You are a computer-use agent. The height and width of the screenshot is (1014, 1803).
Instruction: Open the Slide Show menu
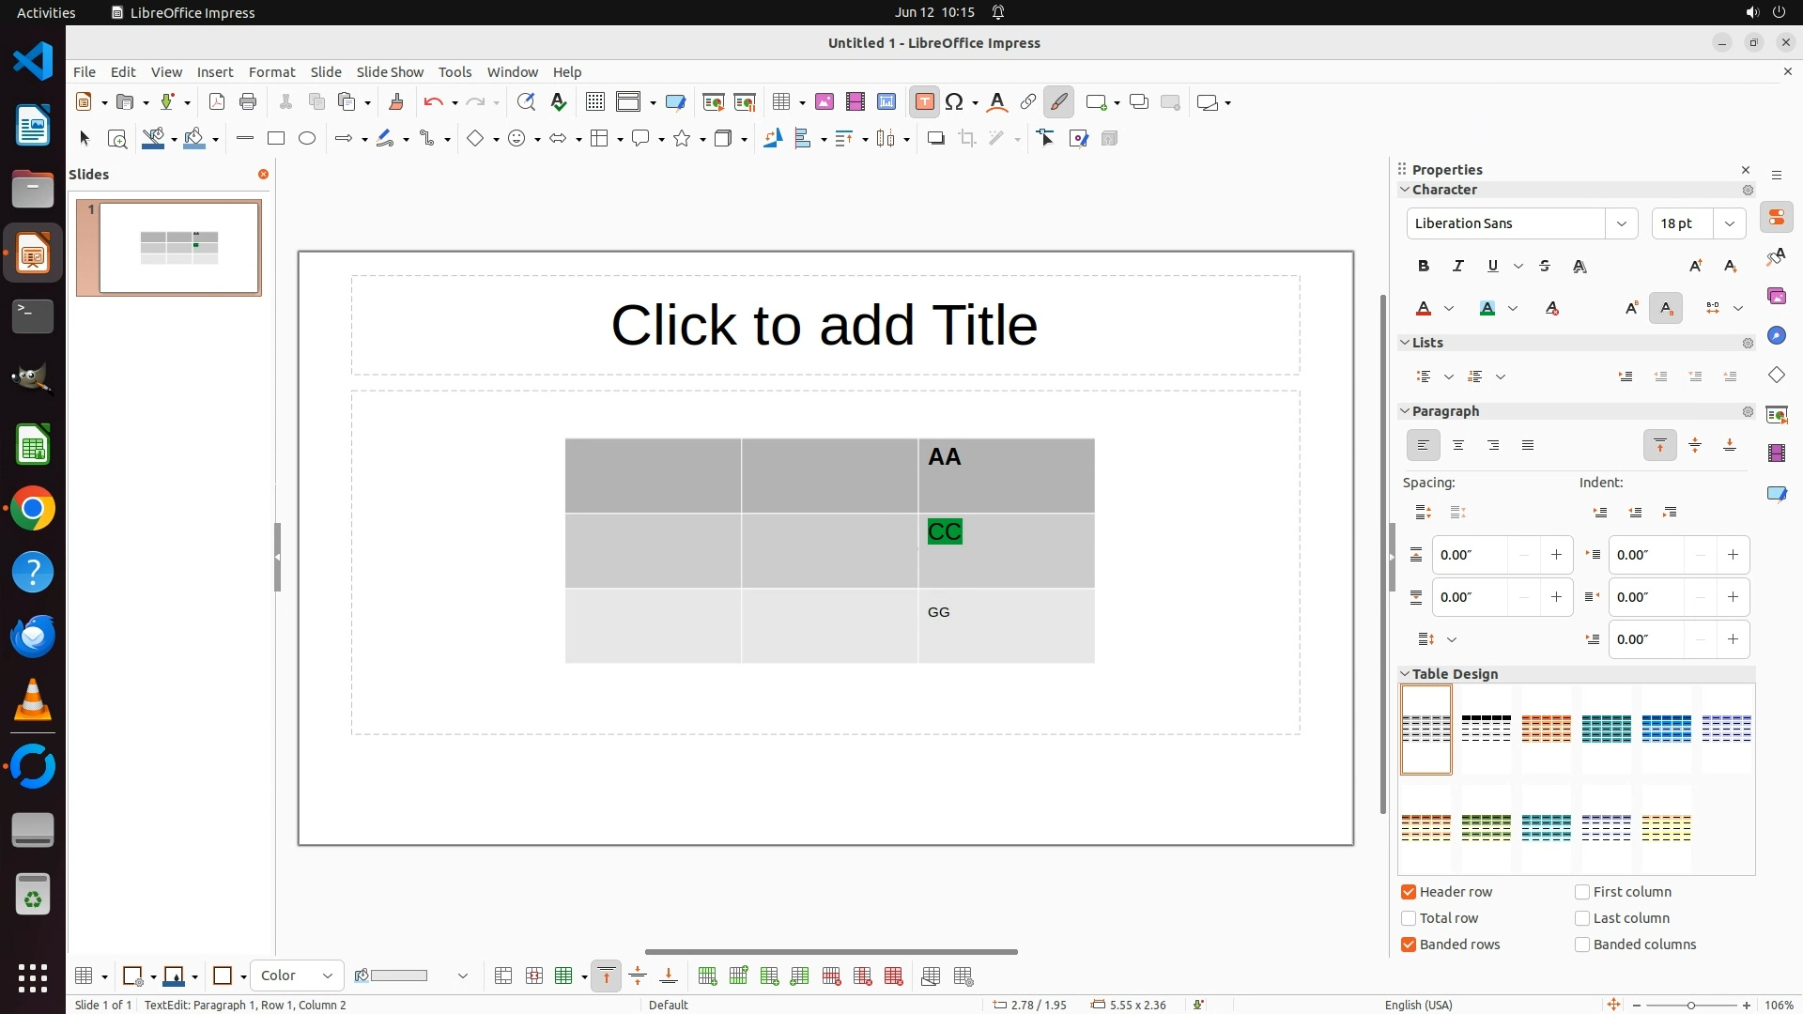point(390,72)
